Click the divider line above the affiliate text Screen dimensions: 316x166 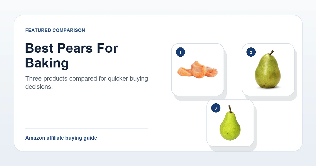[x=86, y=128]
